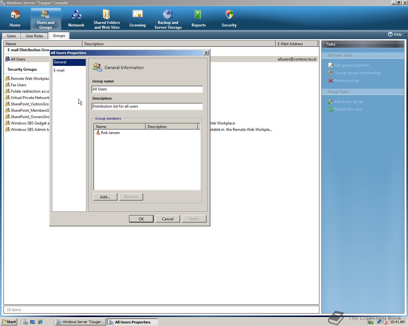The height and width of the screenshot is (326, 408).
Task: Click the Add... button
Action: click(105, 197)
